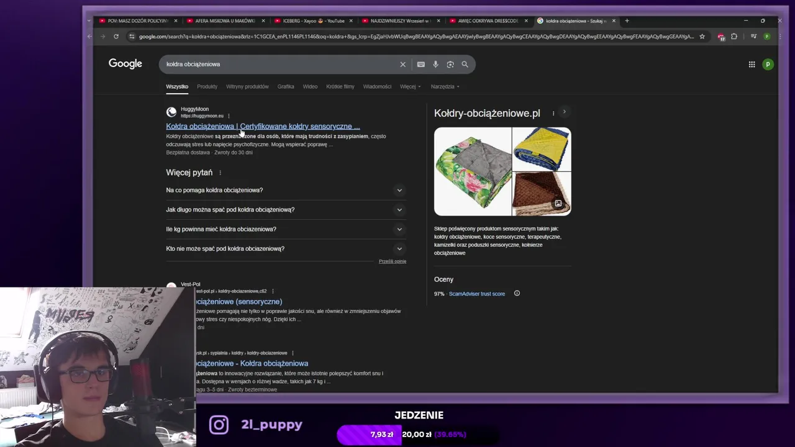Screen dimensions: 795x447
Task: Click the 'Oceny' heading text
Action: [x=443, y=279]
